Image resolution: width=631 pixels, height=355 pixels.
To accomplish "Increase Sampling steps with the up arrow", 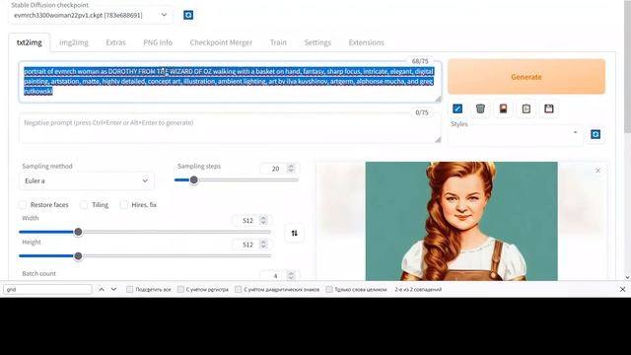I will click(x=291, y=166).
